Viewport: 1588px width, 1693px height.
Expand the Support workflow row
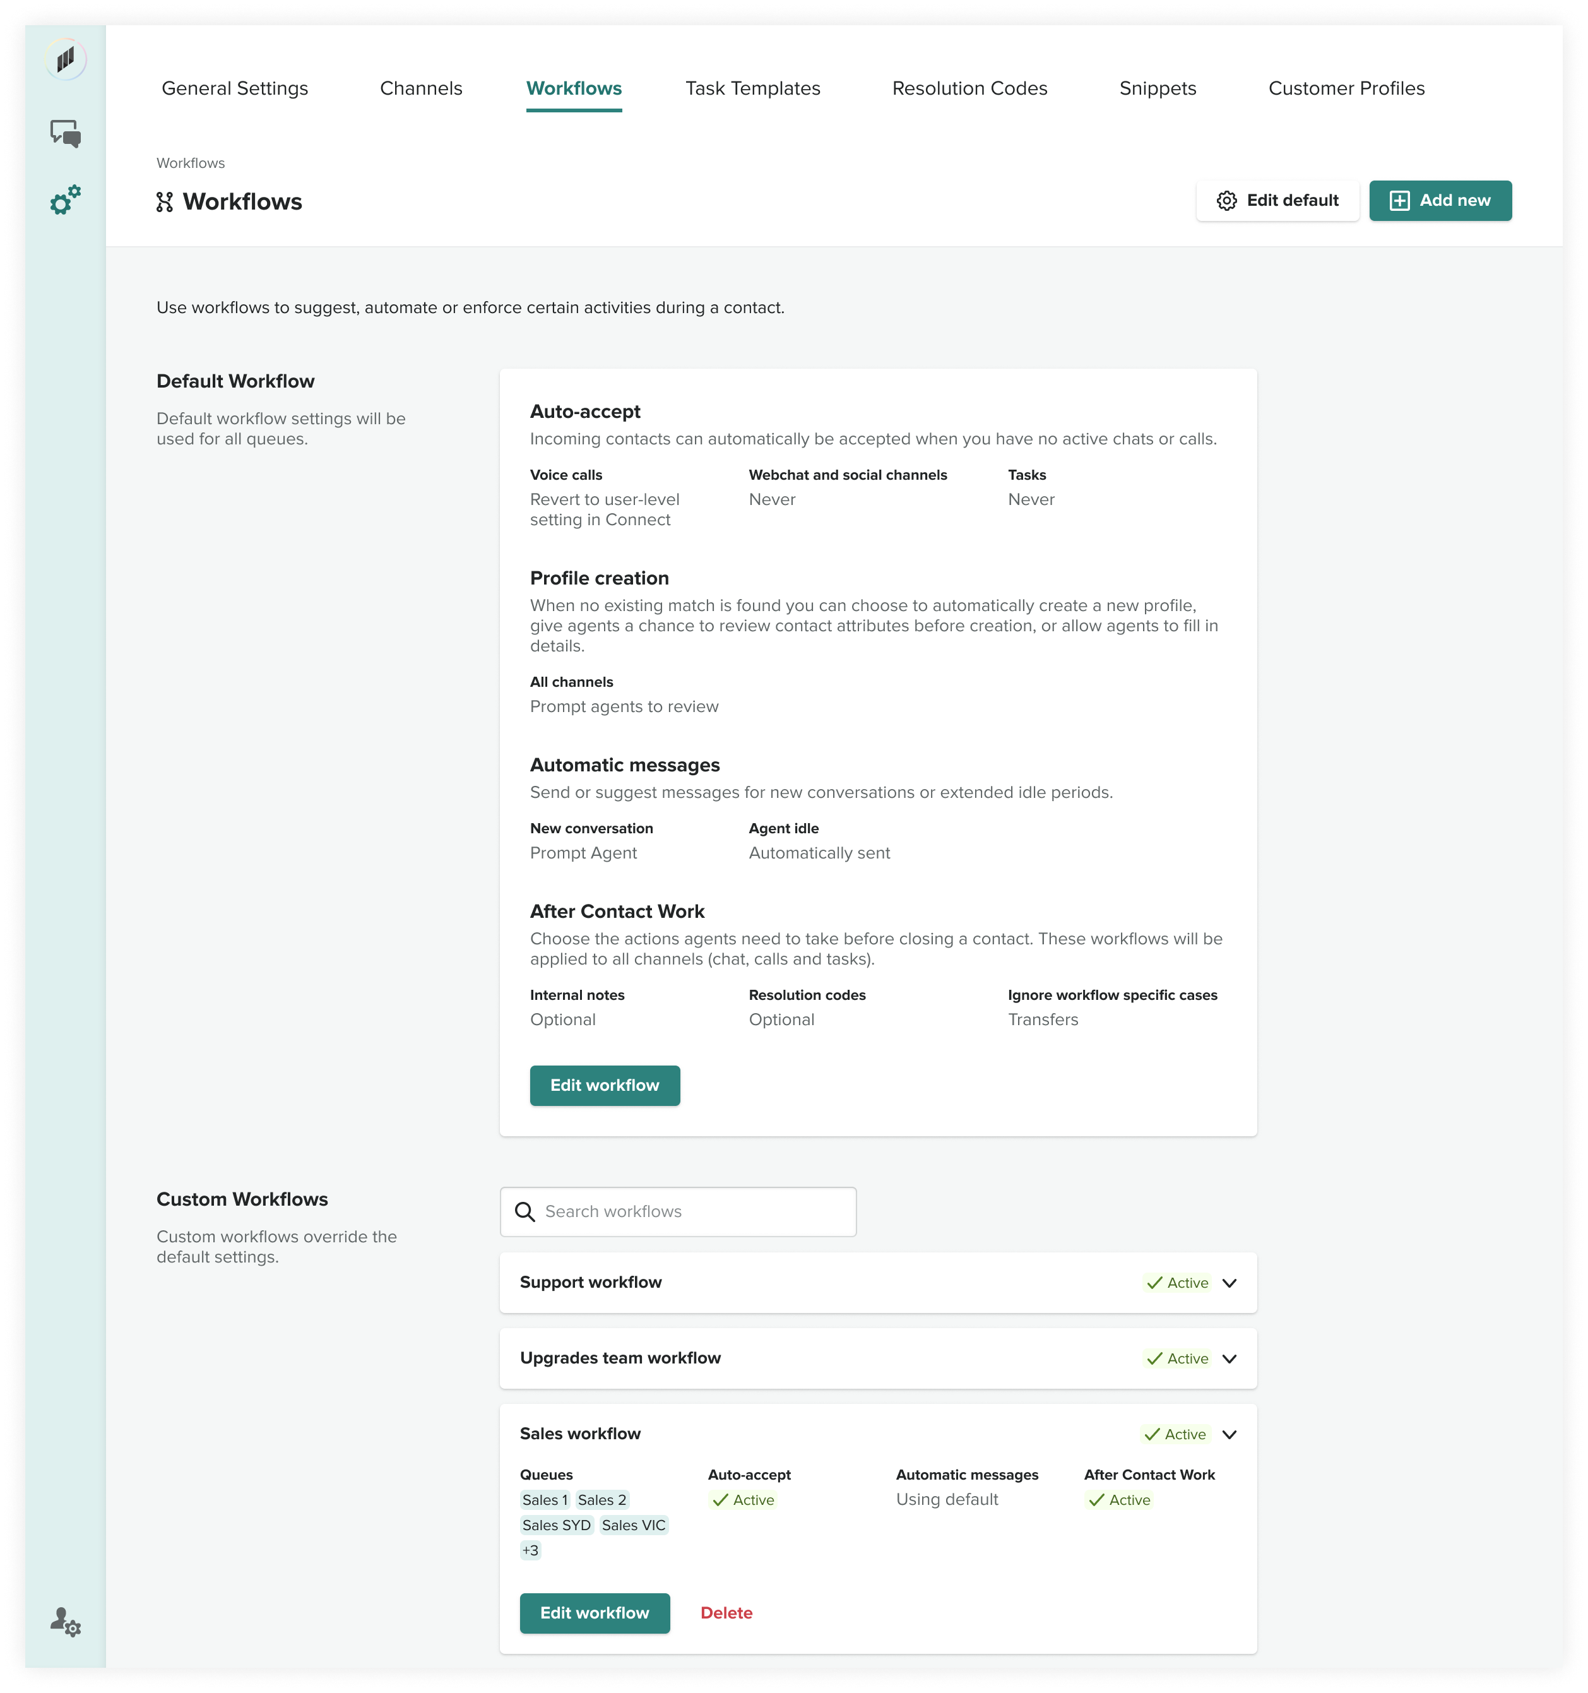click(1229, 1283)
